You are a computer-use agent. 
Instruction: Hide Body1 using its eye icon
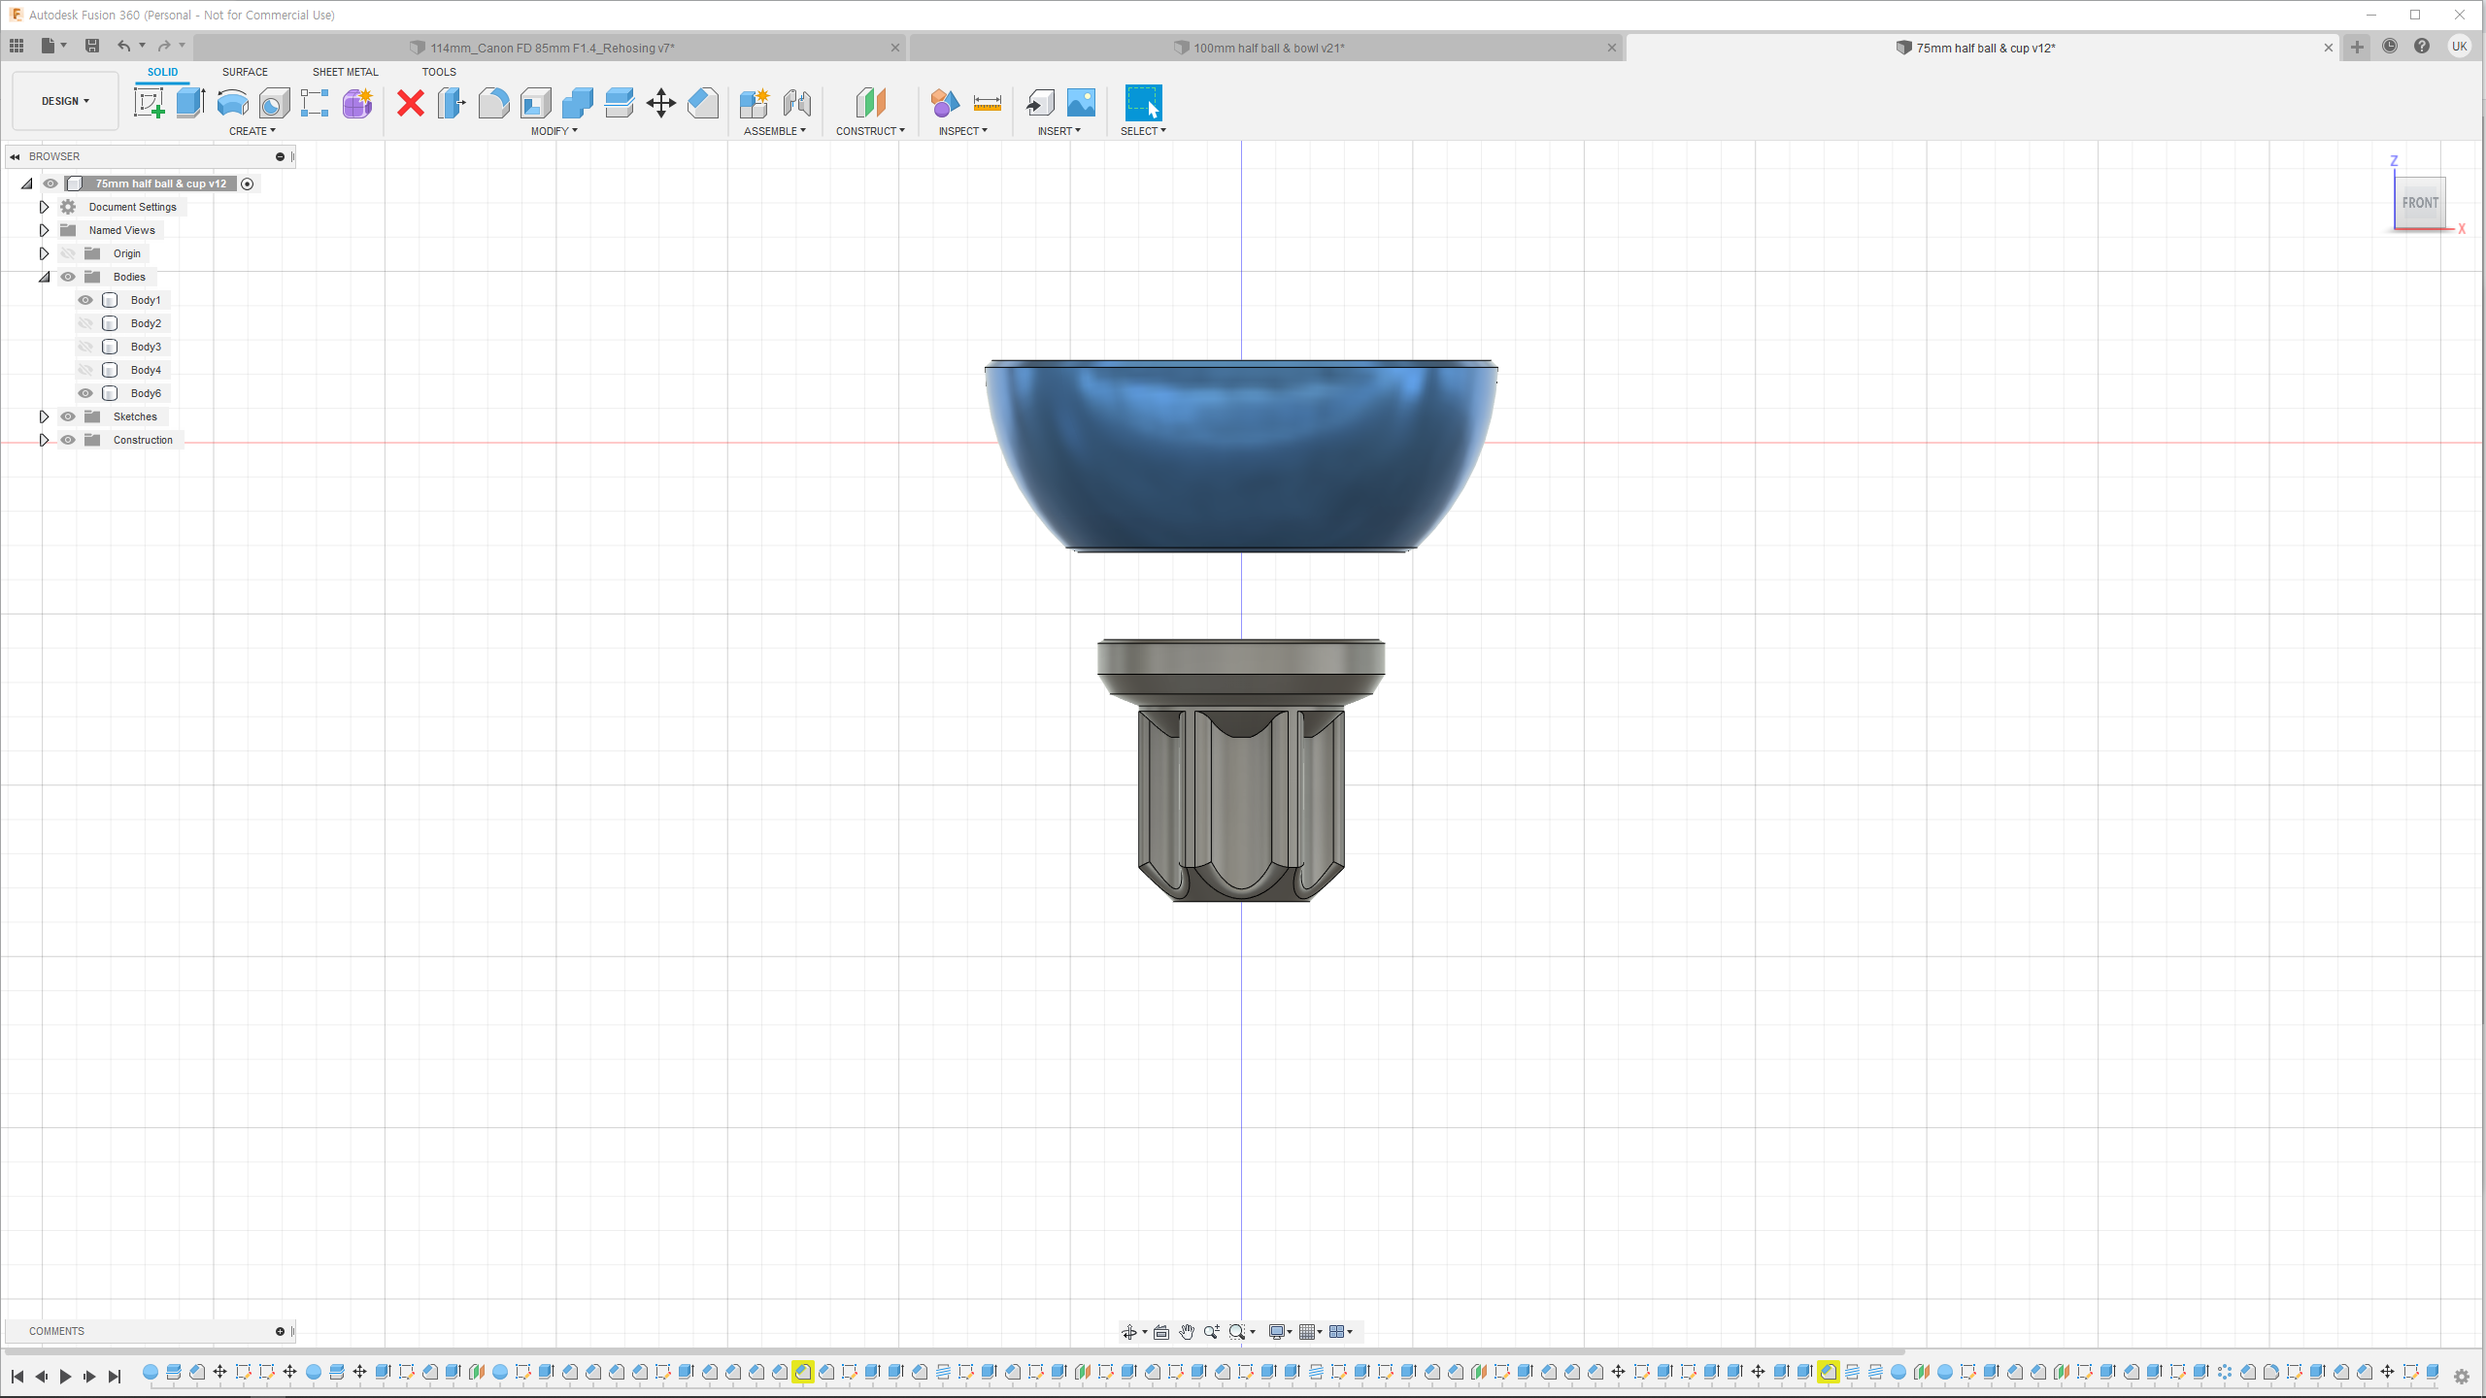click(x=85, y=300)
